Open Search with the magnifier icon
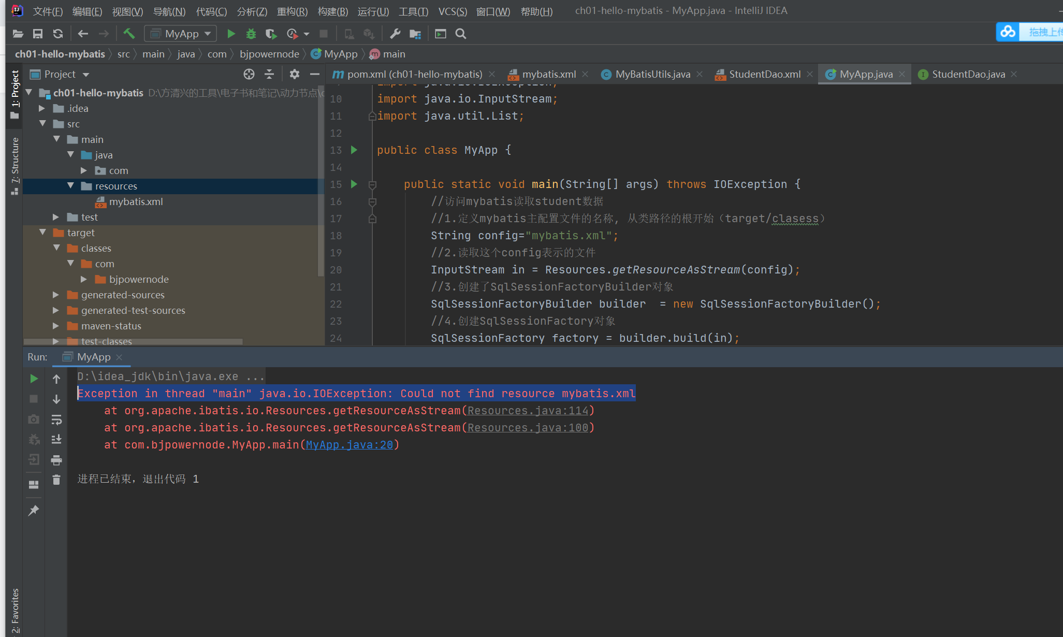The width and height of the screenshot is (1063, 637). tap(460, 33)
